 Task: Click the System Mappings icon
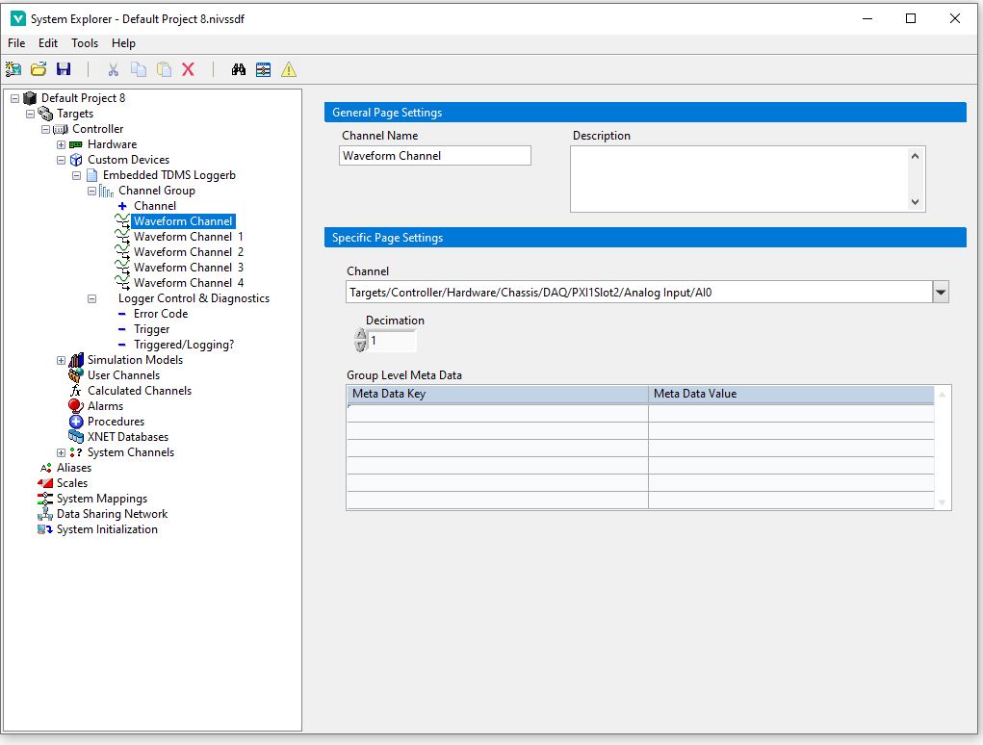45,499
